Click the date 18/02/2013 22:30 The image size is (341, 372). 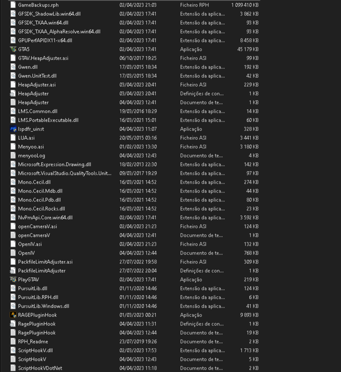138,164
